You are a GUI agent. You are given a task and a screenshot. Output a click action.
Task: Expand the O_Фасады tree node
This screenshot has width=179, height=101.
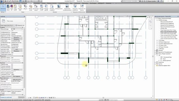157,49
